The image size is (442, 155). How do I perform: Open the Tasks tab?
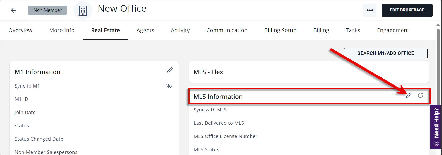coord(353,30)
